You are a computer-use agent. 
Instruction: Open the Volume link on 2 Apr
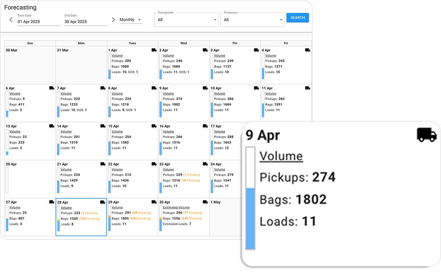(168, 56)
